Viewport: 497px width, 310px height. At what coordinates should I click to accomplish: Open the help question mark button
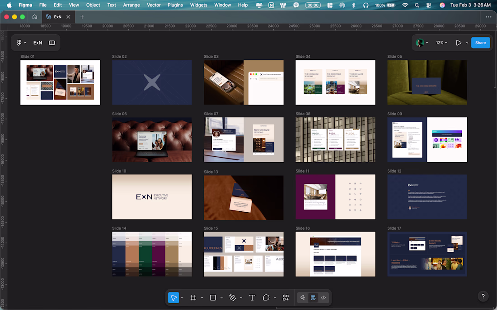pos(483,296)
